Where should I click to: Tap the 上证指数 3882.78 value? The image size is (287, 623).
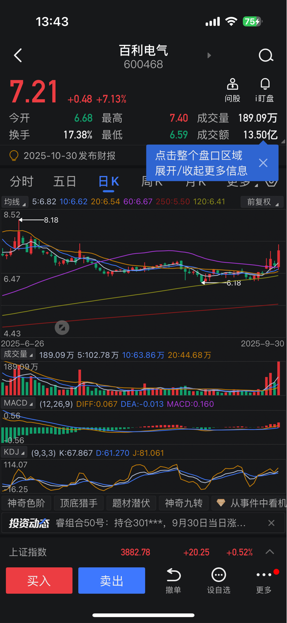point(135,552)
